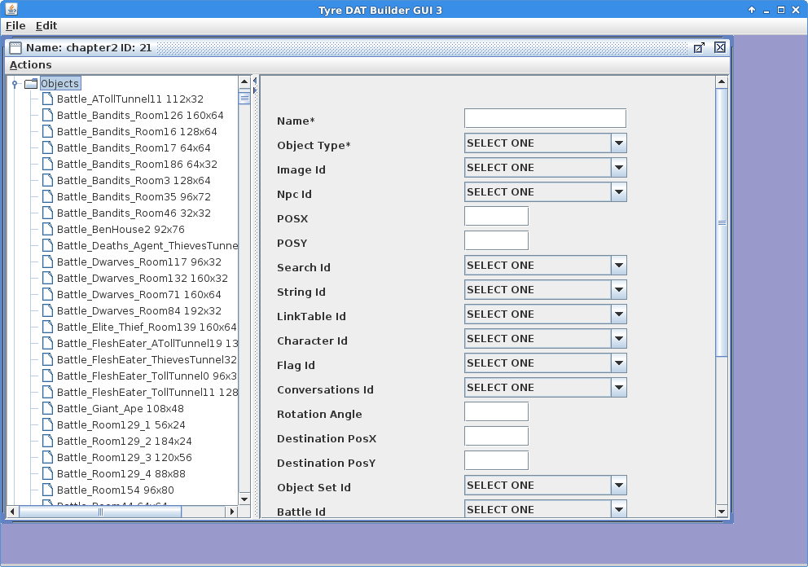
Task: Select Battle_Dwarves_Room71 160x64
Action: (x=138, y=295)
